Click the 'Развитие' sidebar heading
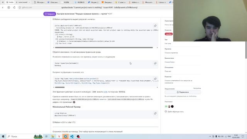Image resolution: width=247 pixels, height=139 pixels. coord(168,76)
